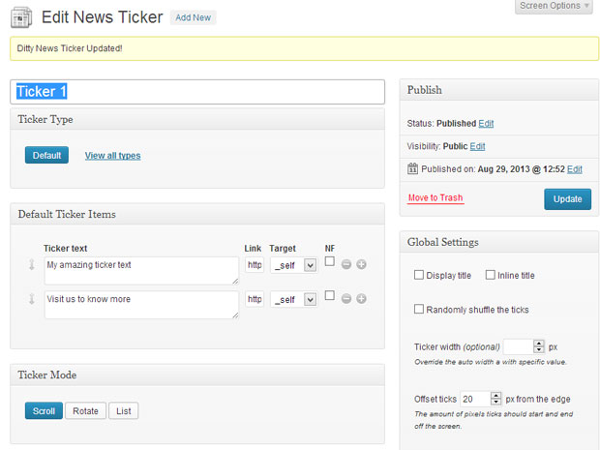Click the Offset ticks field showing 20

[475, 399]
